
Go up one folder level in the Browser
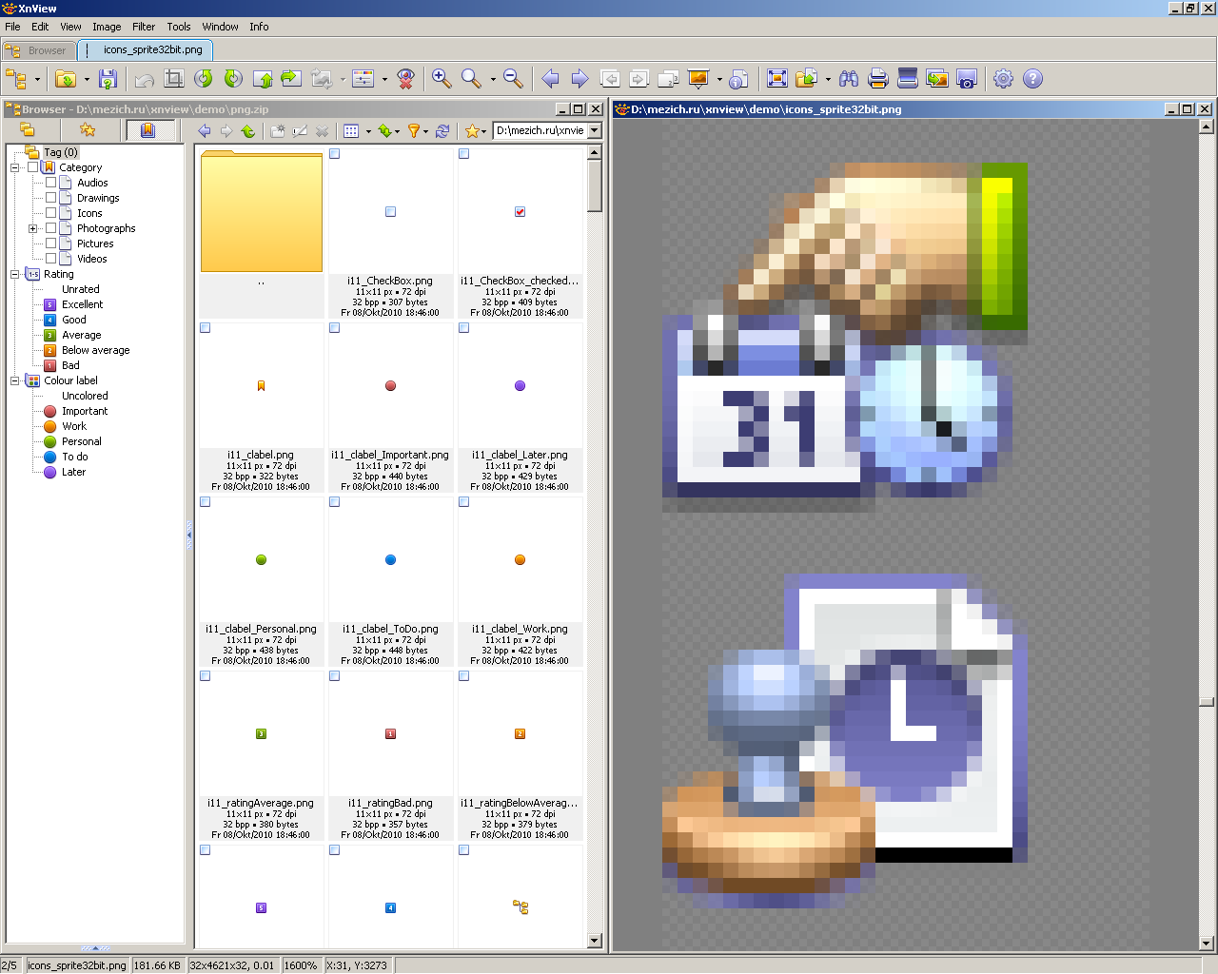pos(248,131)
